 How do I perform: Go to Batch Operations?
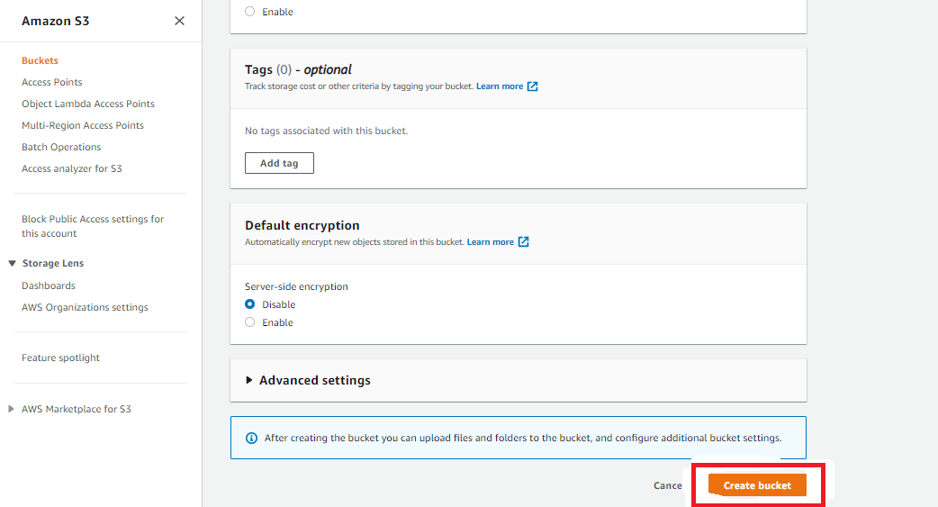point(61,147)
